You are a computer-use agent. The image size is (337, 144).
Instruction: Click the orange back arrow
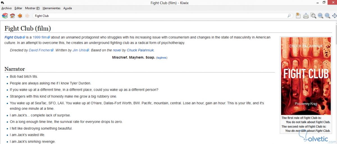(20, 16)
